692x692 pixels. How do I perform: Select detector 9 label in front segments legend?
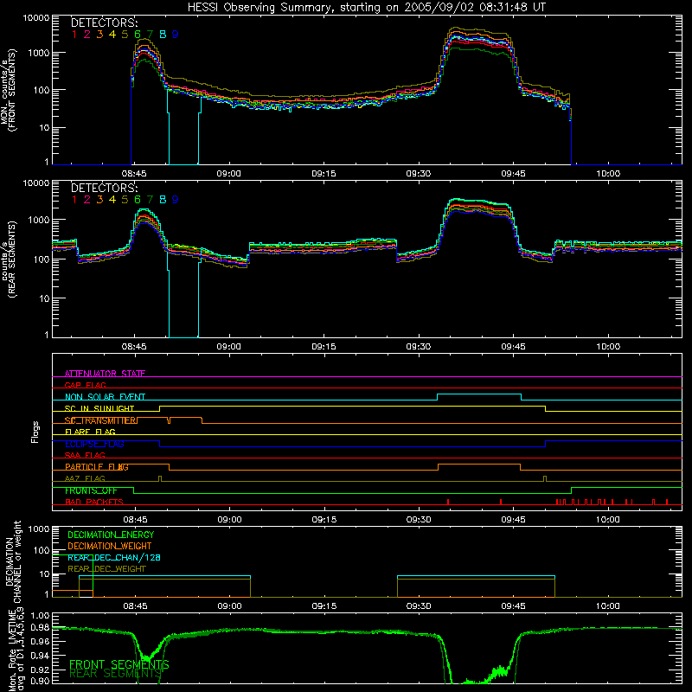click(x=176, y=35)
